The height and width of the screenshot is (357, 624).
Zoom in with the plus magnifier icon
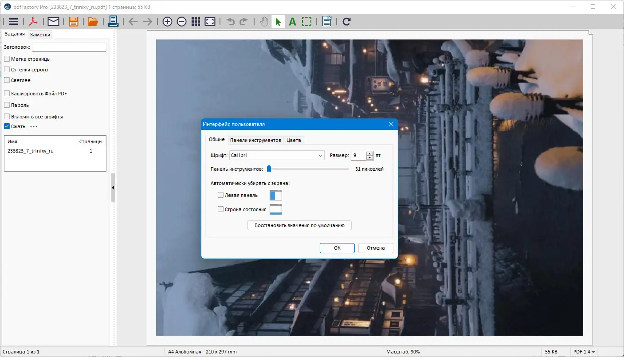167,22
